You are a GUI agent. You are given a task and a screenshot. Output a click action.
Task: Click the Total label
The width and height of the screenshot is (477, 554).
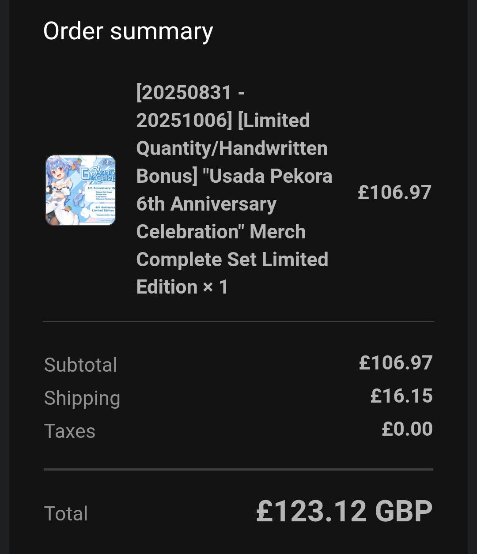(66, 513)
